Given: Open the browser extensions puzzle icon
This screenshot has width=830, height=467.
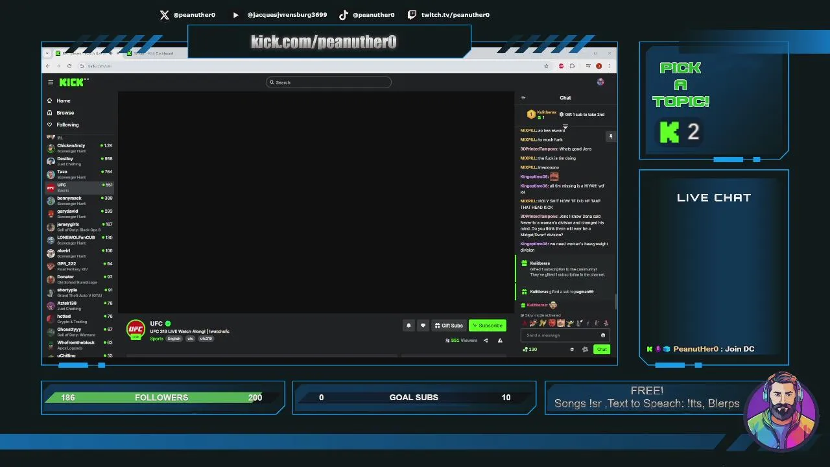Looking at the screenshot, I should click(x=572, y=66).
